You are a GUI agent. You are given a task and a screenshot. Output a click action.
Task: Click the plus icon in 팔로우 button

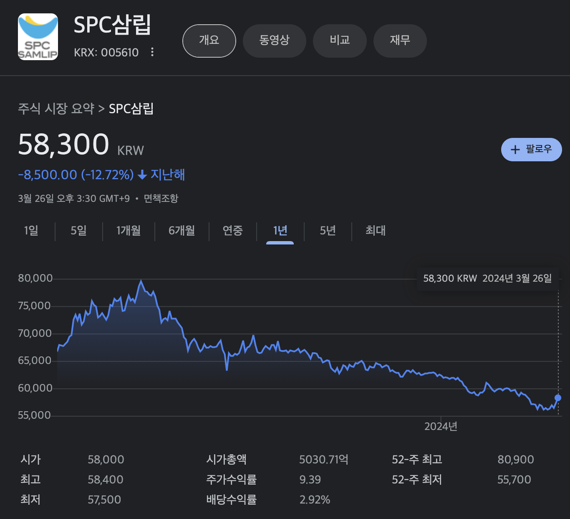coord(515,150)
